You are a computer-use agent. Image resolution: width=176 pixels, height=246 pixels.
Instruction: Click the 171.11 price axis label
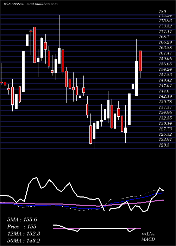point(165,32)
